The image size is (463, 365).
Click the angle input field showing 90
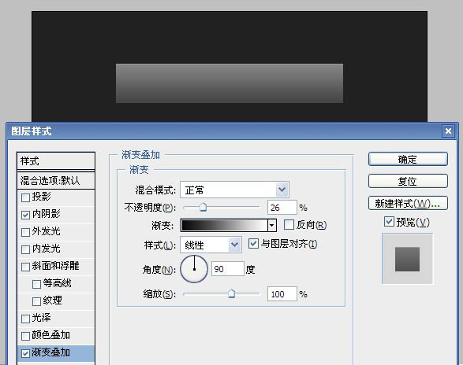tap(228, 269)
